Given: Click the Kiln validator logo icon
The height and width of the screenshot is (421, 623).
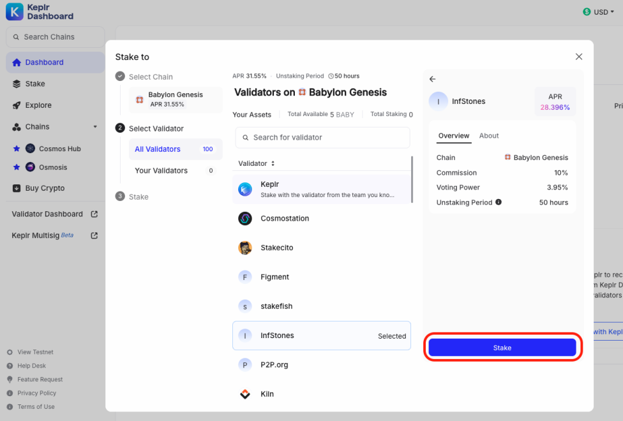Looking at the screenshot, I should coord(245,394).
